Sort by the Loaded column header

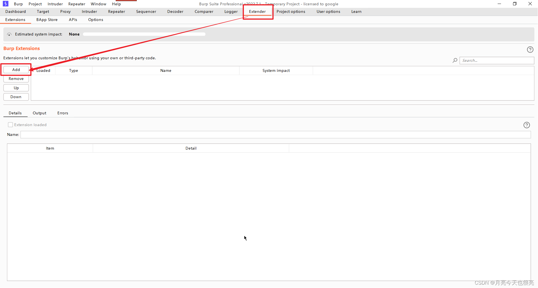(43, 70)
